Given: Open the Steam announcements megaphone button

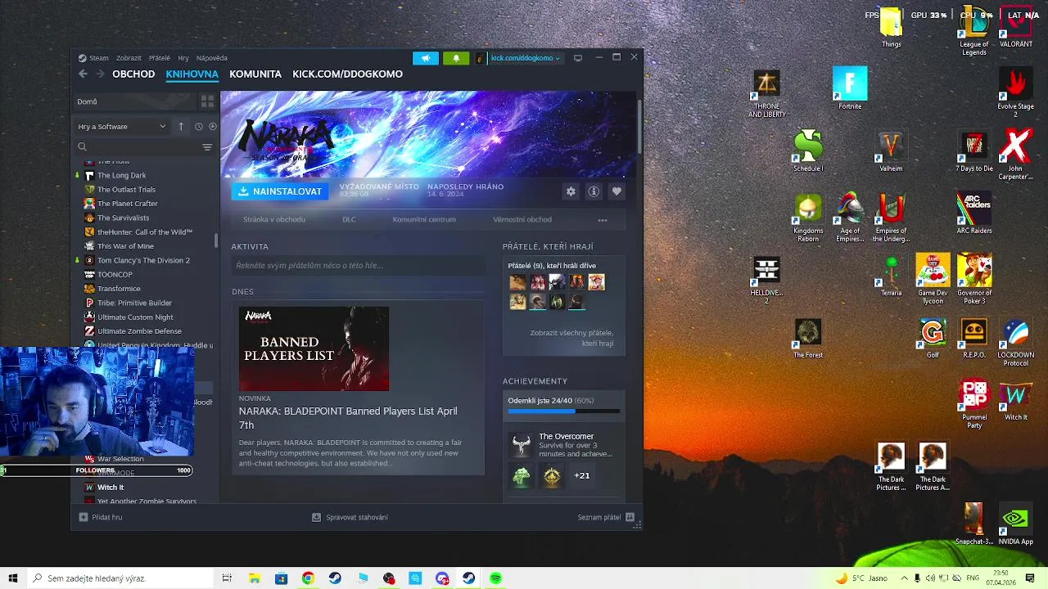Looking at the screenshot, I should tap(426, 58).
